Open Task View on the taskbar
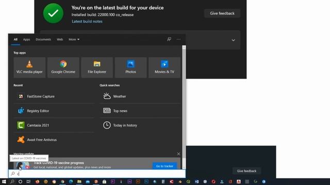This screenshot has width=330, height=185. pyautogui.click(x=28, y=181)
